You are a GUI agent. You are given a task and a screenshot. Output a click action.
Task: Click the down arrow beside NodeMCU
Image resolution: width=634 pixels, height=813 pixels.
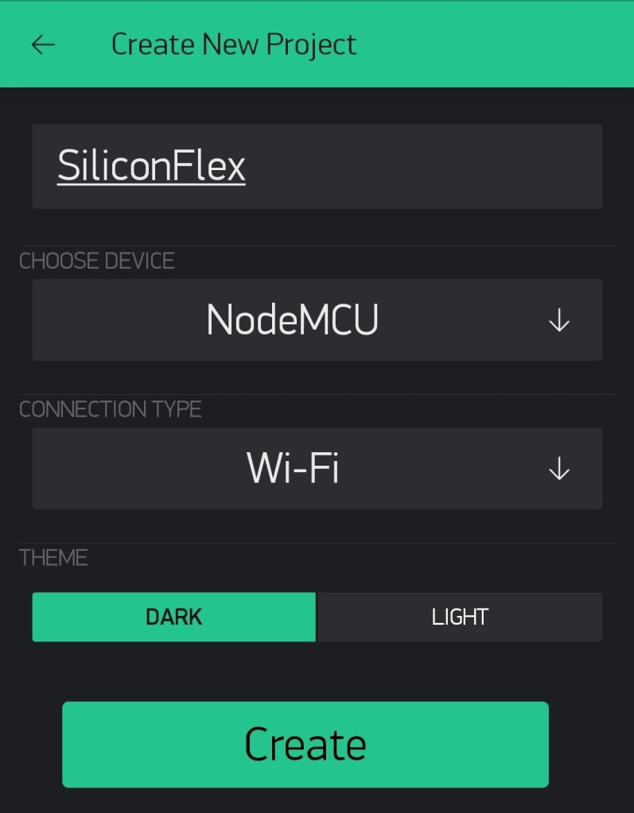559,320
